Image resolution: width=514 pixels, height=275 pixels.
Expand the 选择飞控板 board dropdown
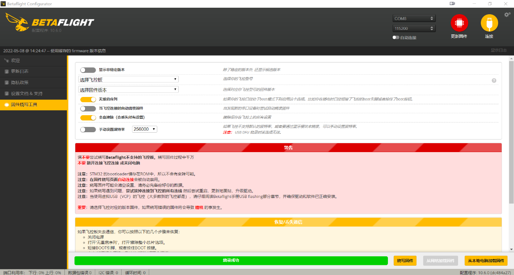(x=128, y=79)
